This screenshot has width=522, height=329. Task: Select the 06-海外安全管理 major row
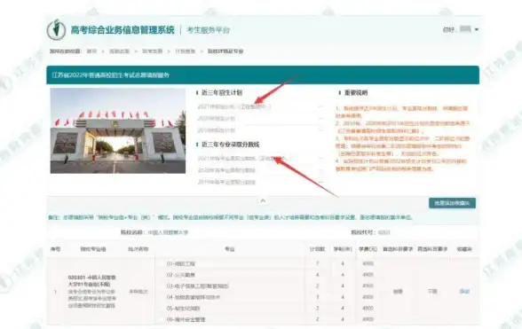point(230,319)
